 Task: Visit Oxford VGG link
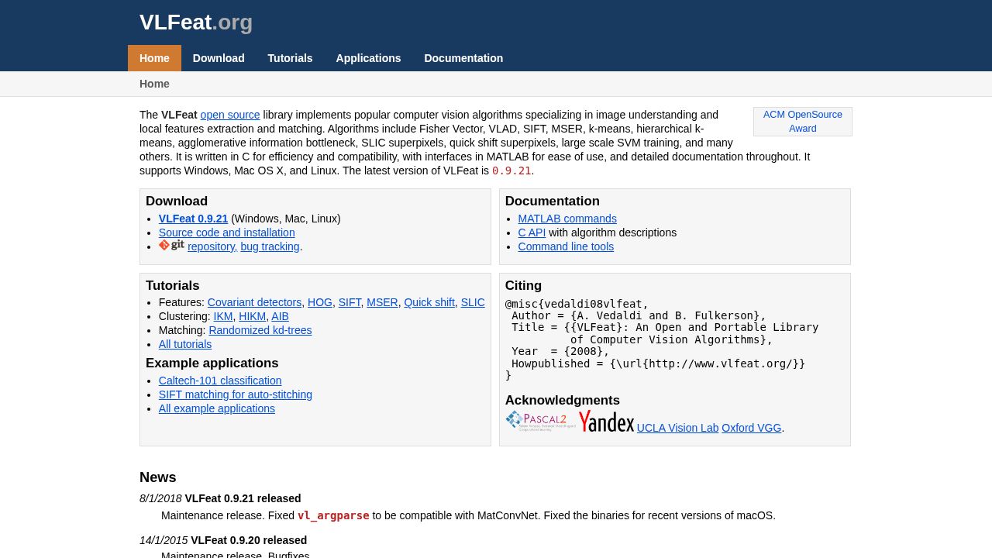[x=752, y=428]
